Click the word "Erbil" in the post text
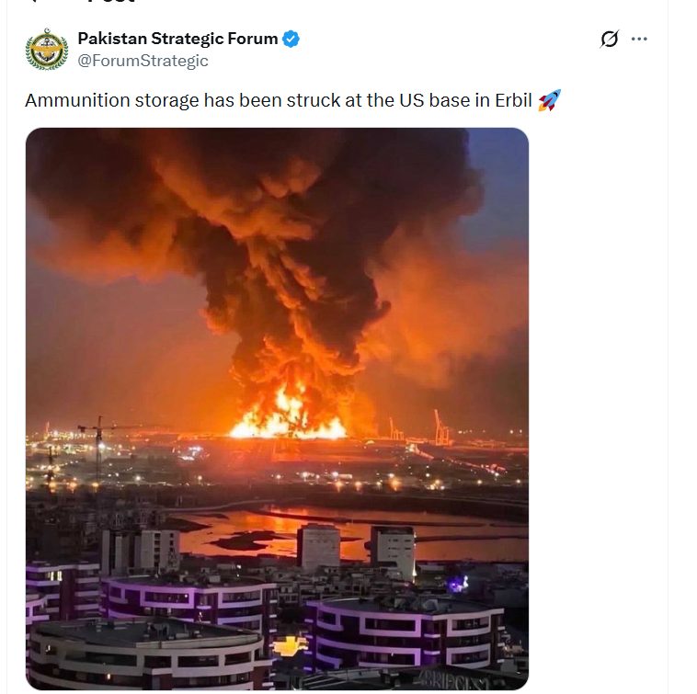 click(511, 100)
